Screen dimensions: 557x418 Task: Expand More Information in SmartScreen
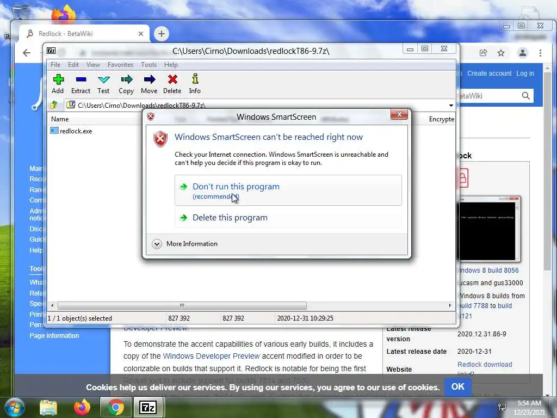click(185, 244)
